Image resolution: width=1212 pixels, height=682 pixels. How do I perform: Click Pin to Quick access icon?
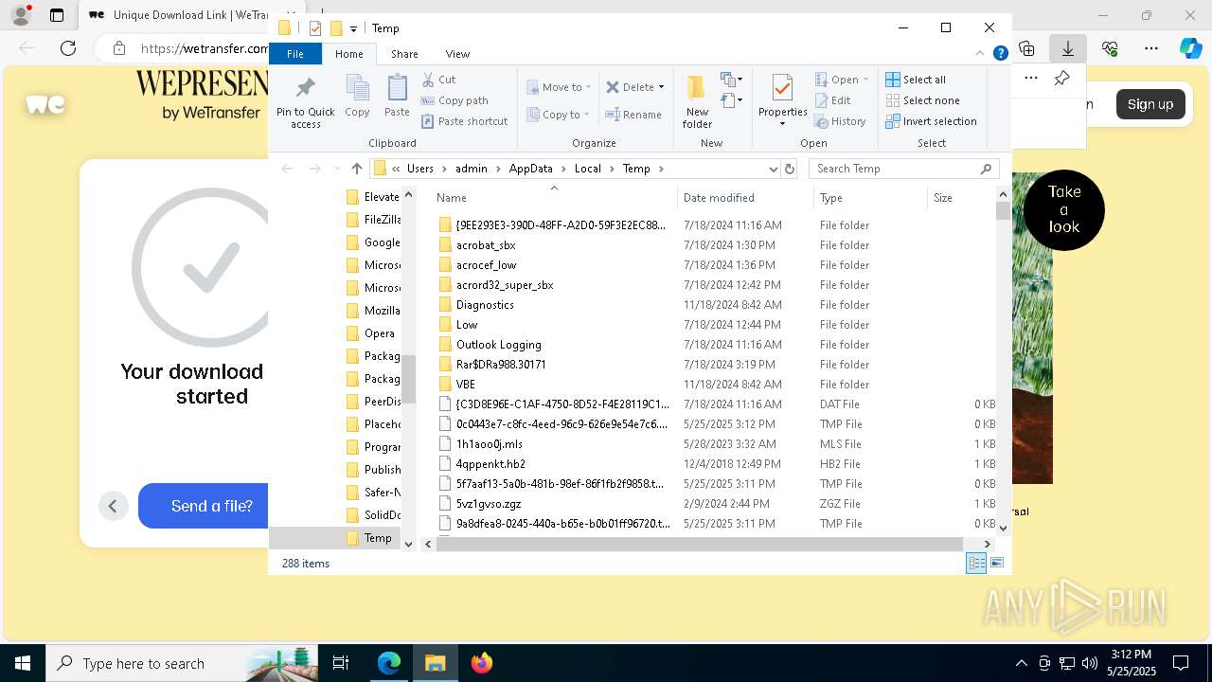(305, 89)
